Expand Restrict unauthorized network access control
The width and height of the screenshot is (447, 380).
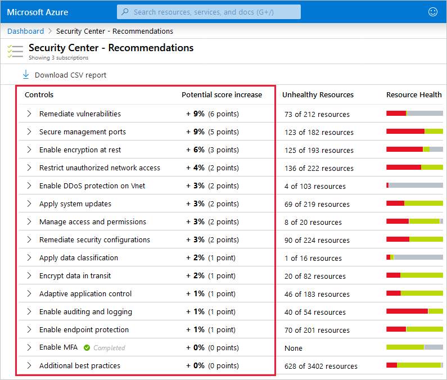29,168
